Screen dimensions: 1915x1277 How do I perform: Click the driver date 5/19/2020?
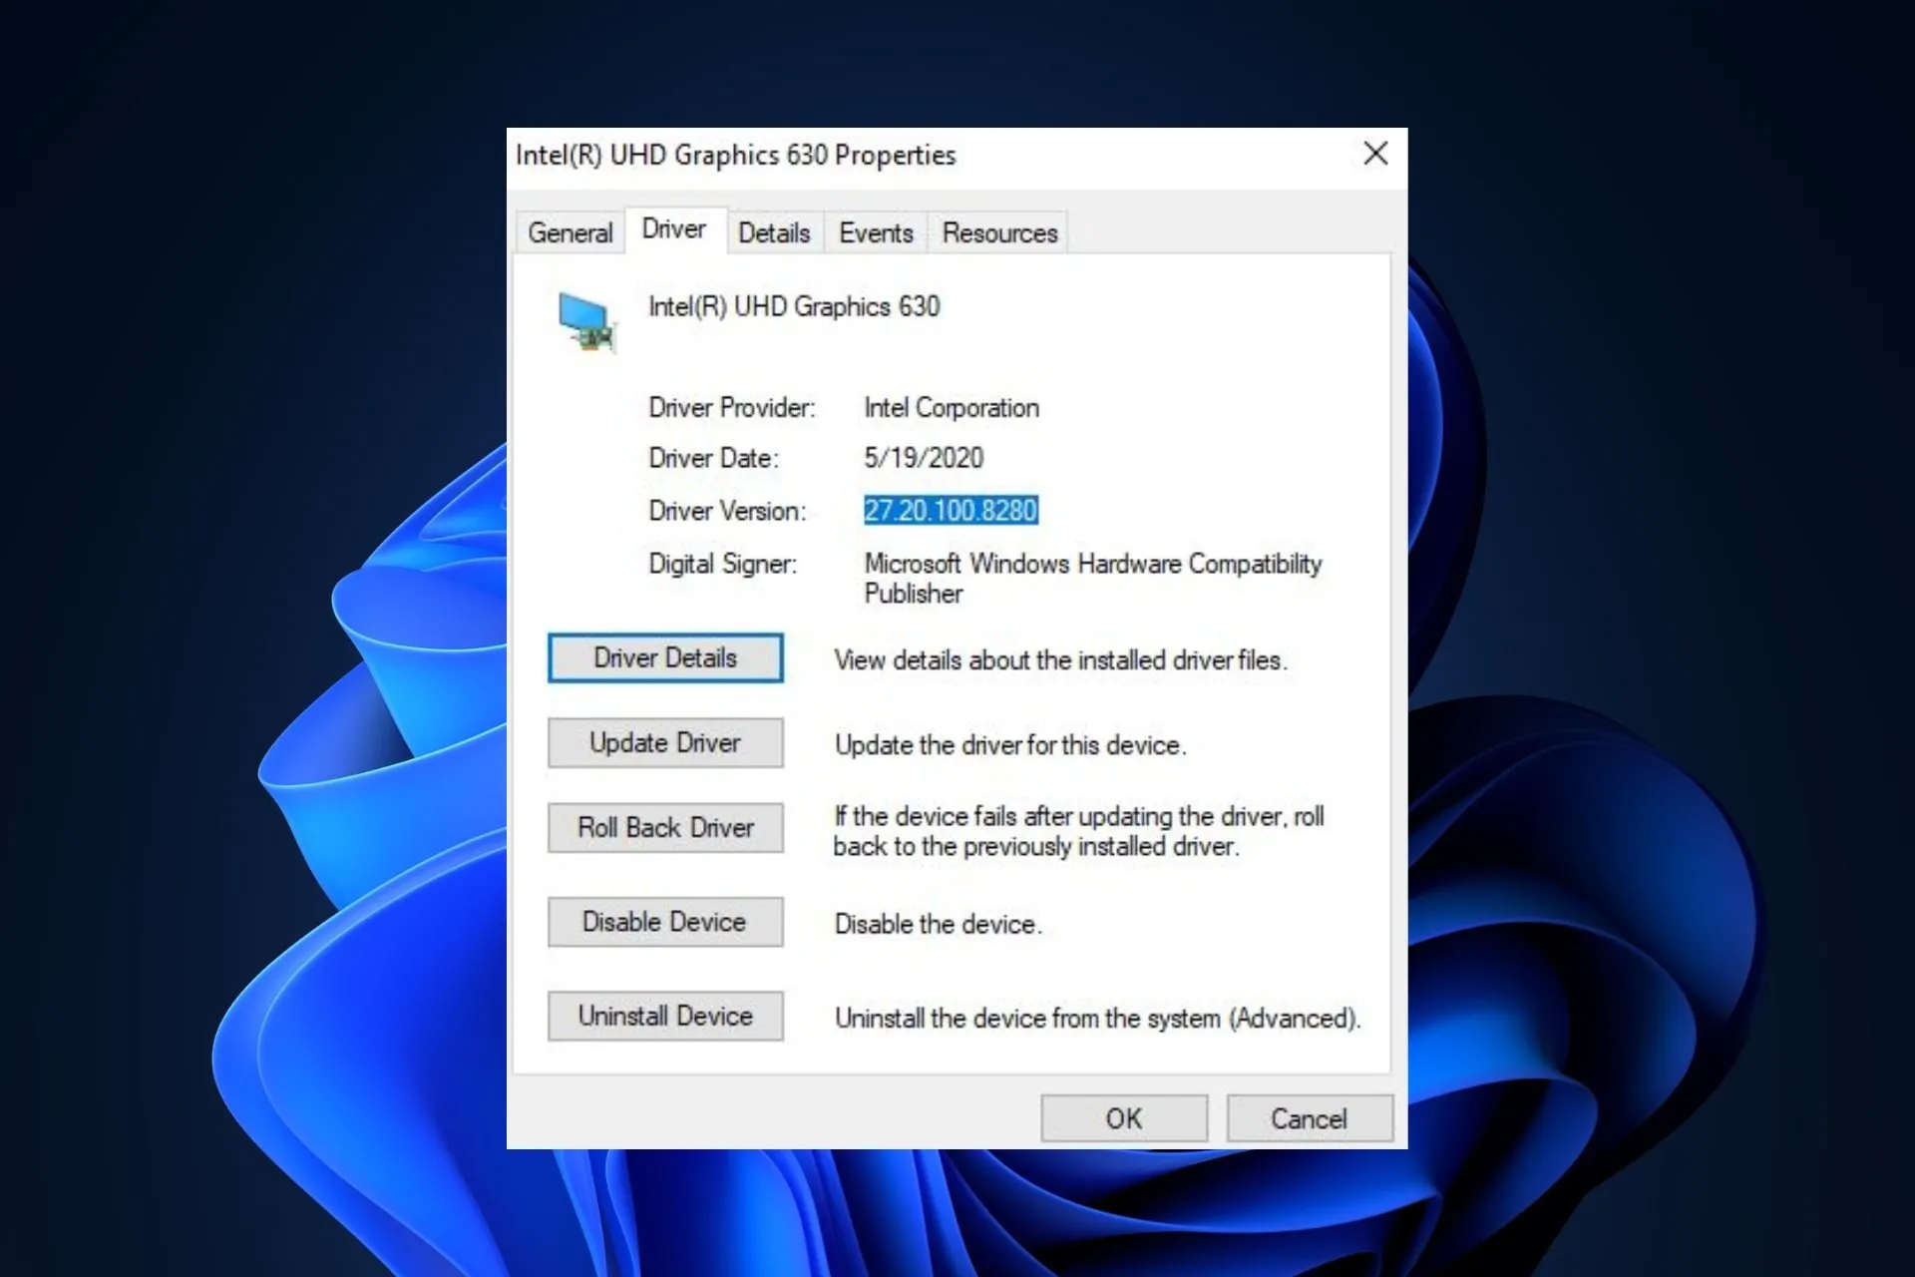tap(924, 458)
